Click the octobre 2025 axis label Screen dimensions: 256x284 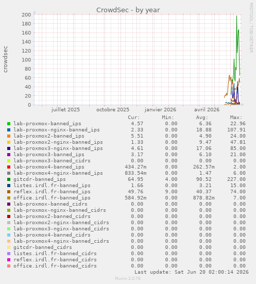click(113, 110)
